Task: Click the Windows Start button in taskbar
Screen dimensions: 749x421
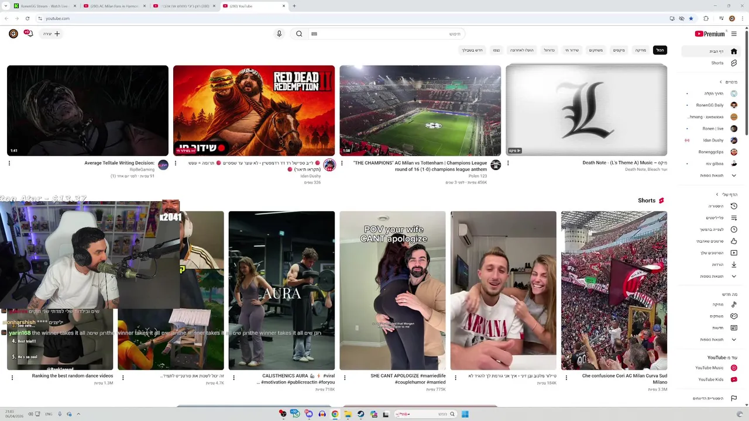Action: click(x=465, y=414)
